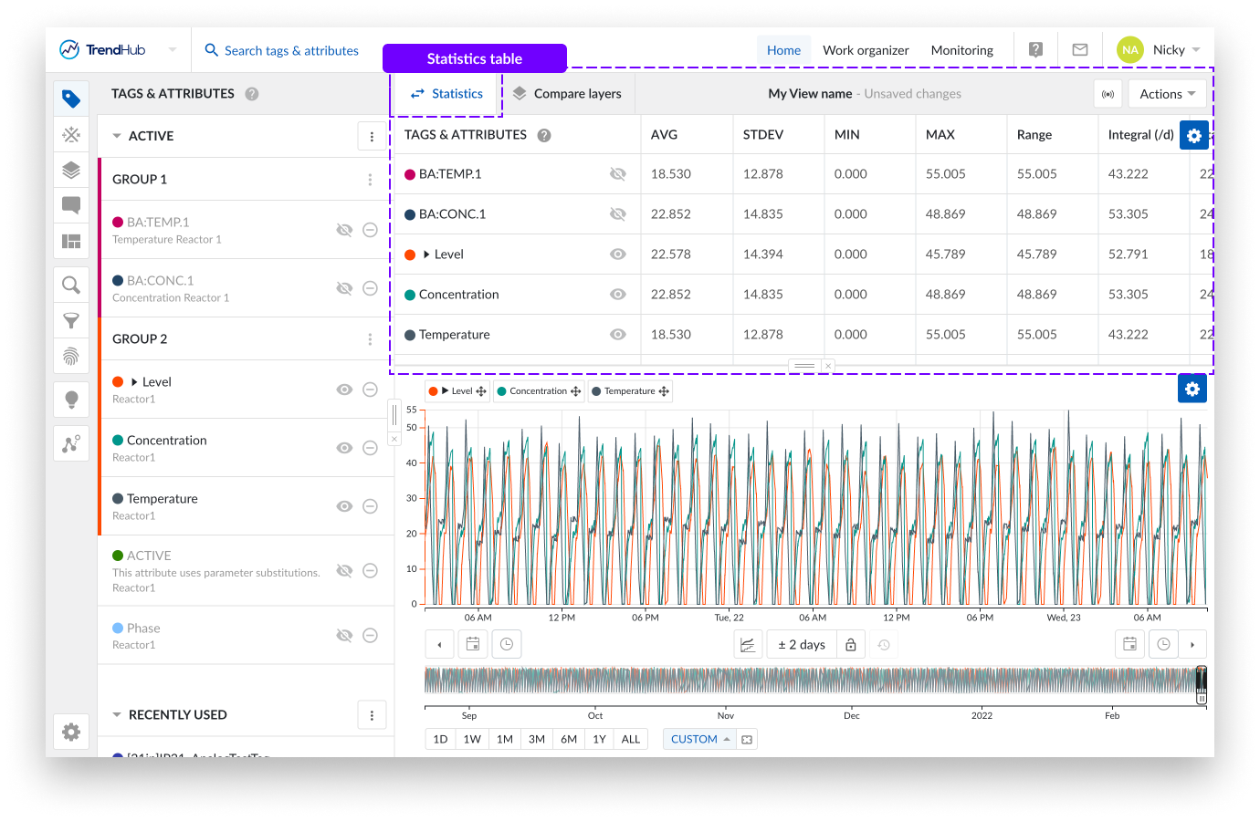The width and height of the screenshot is (1260, 821).
Task: Open the search magnifier sidebar icon
Action: pyautogui.click(x=71, y=286)
